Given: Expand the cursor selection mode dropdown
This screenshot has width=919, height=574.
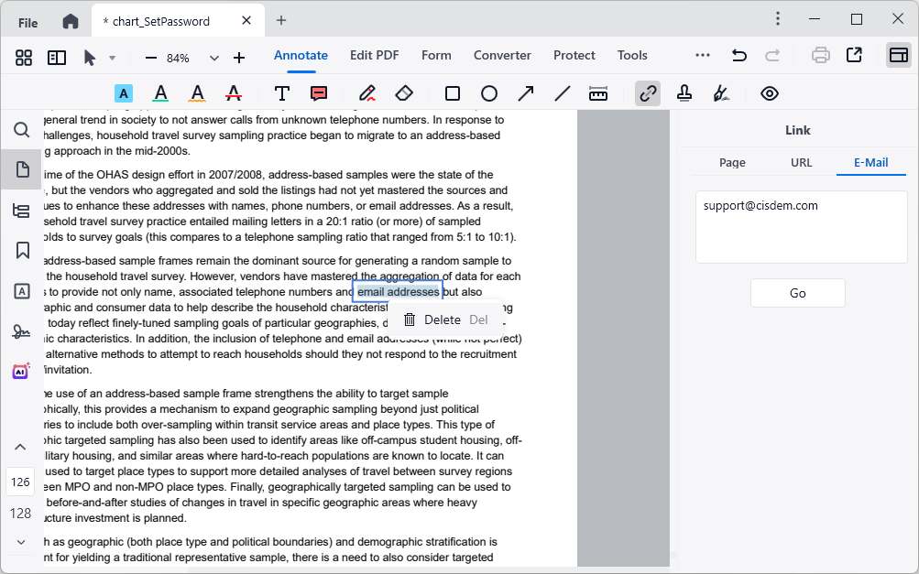Looking at the screenshot, I should coord(113,58).
